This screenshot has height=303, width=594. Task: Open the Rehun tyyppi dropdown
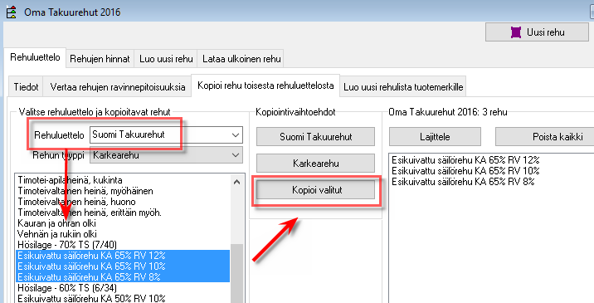tap(166, 155)
